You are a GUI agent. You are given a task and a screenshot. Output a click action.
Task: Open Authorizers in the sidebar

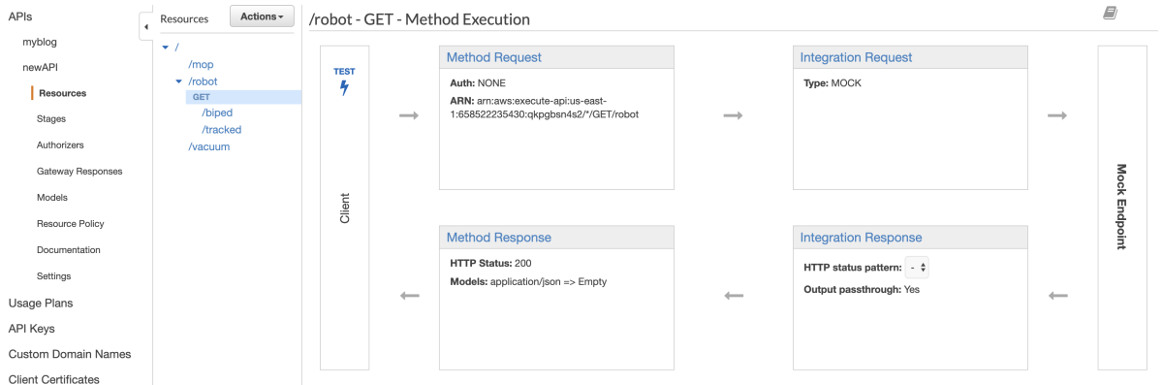[60, 145]
